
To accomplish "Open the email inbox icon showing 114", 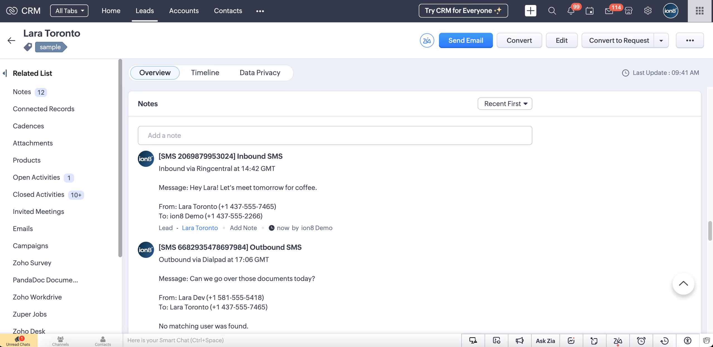I will pos(609,11).
